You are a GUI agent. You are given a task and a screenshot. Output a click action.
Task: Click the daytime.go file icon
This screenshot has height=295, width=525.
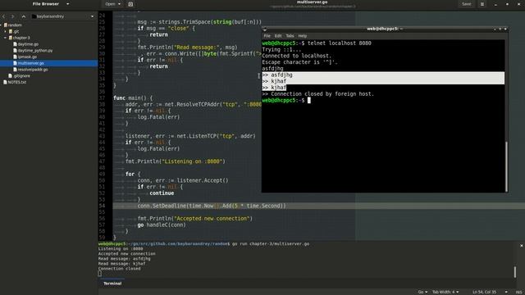15,44
